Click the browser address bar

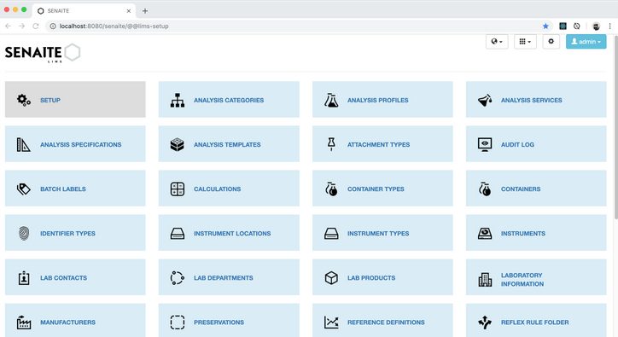pos(300,26)
